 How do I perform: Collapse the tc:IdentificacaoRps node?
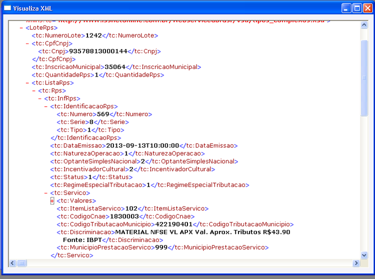(x=46, y=106)
